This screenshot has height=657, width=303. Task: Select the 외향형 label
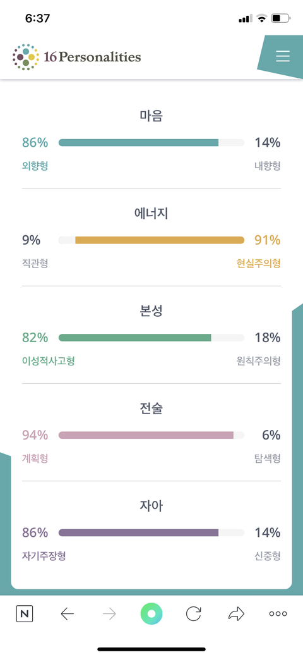click(x=35, y=166)
